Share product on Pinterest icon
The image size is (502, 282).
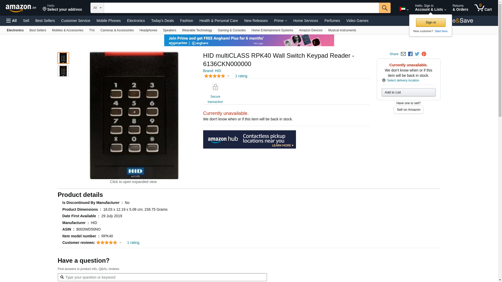coord(424,54)
